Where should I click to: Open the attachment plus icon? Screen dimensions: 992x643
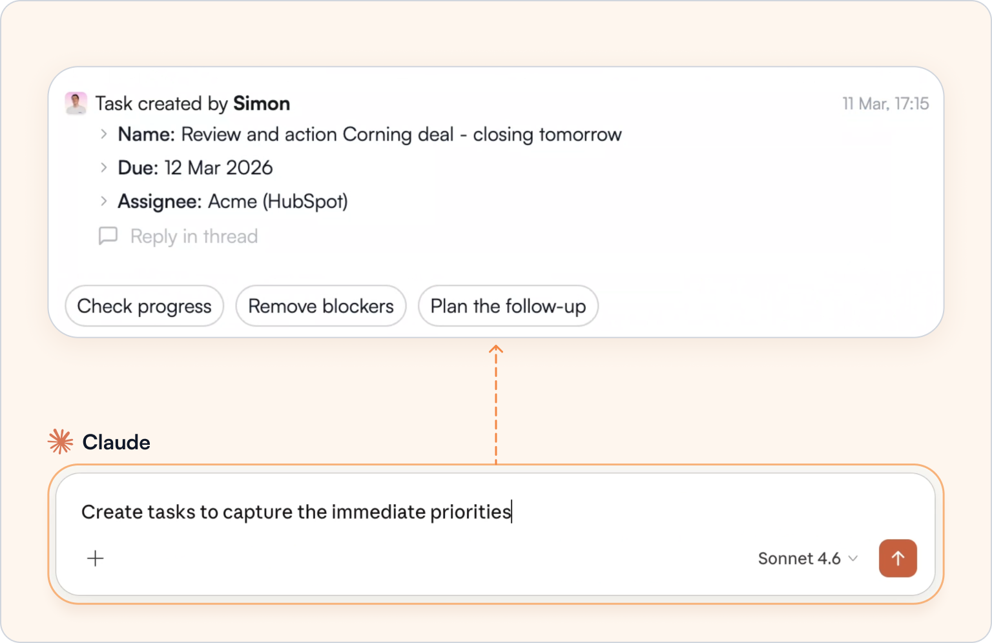pos(95,558)
